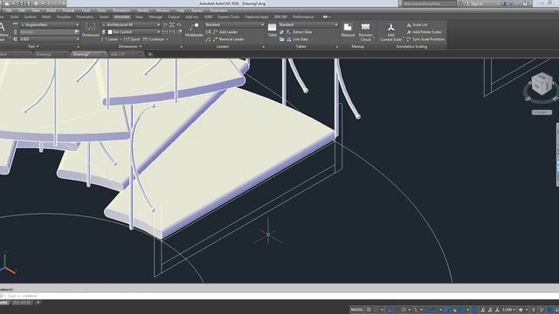
Task: Click Sync Scale Positions
Action: coord(425,39)
